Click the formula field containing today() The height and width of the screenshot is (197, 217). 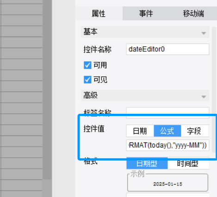pos(167,145)
